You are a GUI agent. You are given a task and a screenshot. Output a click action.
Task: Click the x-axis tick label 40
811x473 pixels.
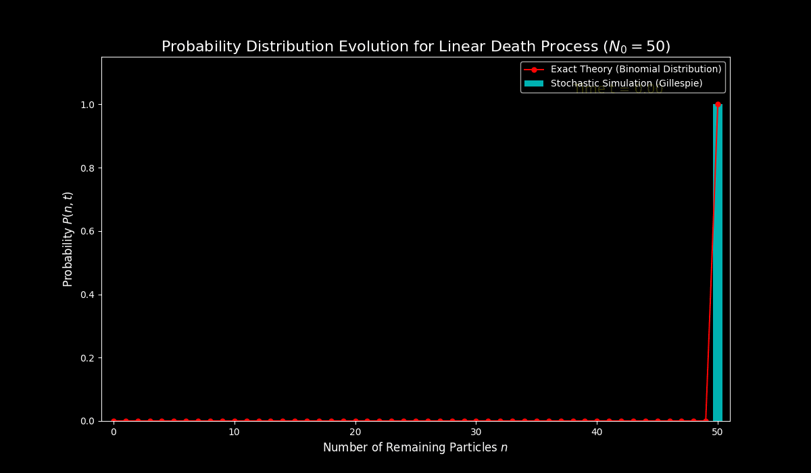pyautogui.click(x=597, y=432)
